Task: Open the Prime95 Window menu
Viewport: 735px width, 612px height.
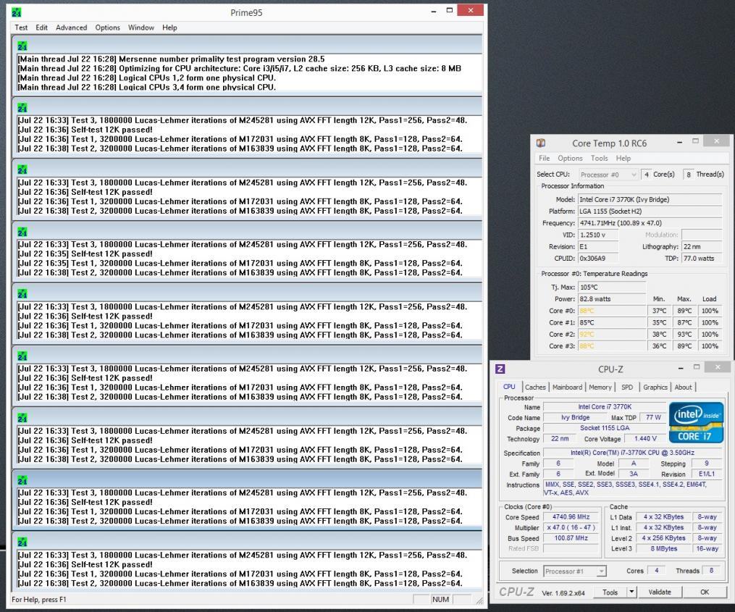Action: (x=141, y=28)
